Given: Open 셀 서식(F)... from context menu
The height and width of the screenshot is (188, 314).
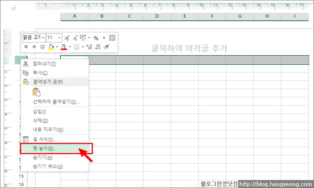Looking at the screenshot, I should coord(55,139).
